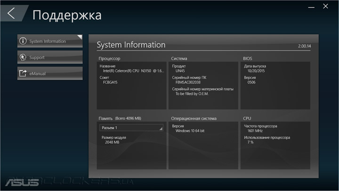
Task: Click the Операционная система heading
Action: [x=194, y=118]
